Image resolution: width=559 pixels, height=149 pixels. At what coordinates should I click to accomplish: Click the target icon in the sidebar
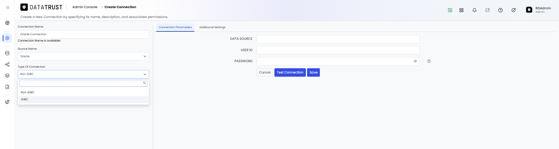(x=7, y=23)
